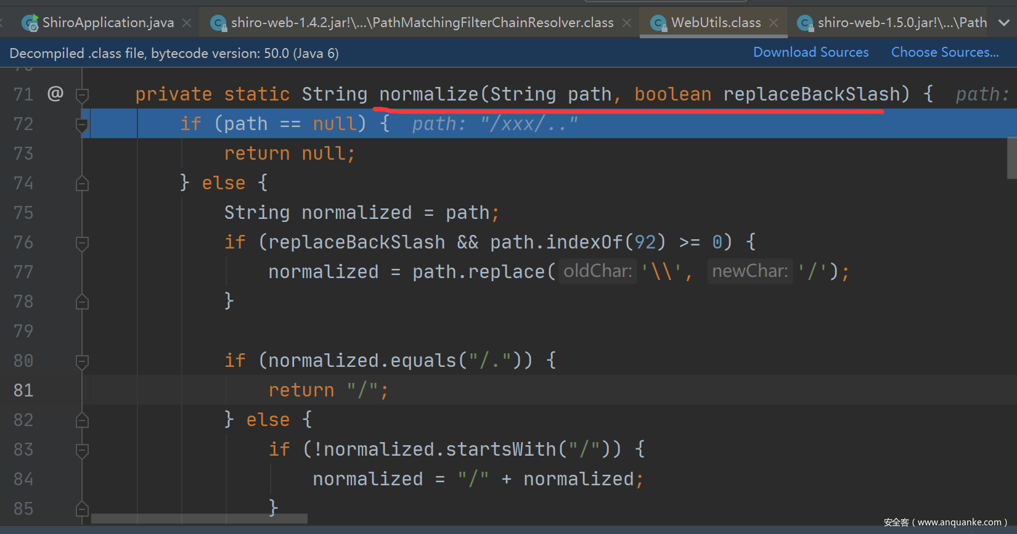Screen dimensions: 1017x534
Task: Click the shiro-web-1.5.0.jar tab class icon
Action: point(804,23)
